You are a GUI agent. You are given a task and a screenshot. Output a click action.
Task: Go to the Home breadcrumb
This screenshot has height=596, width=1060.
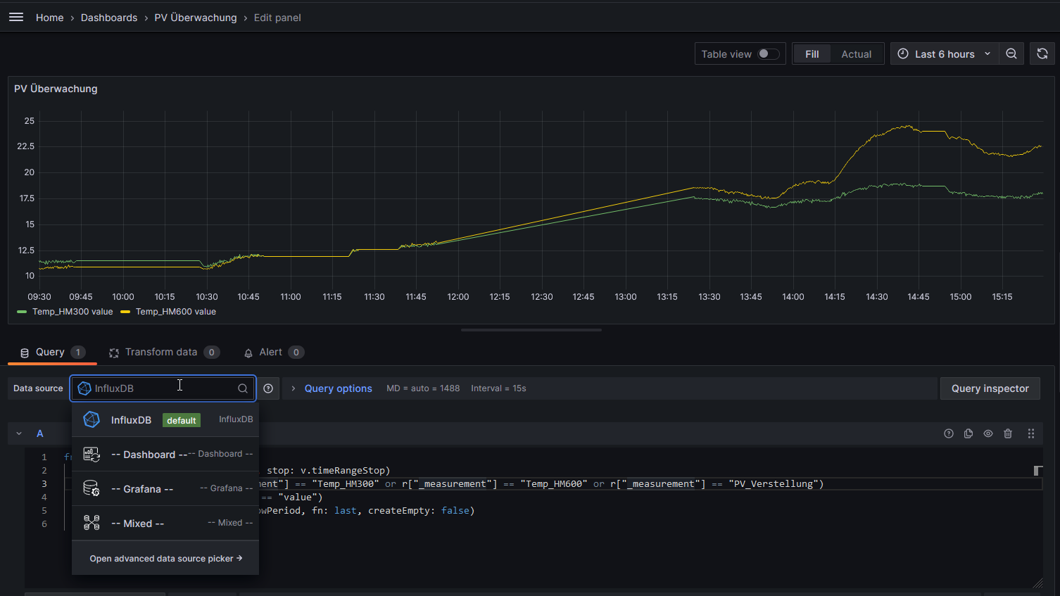(x=49, y=18)
